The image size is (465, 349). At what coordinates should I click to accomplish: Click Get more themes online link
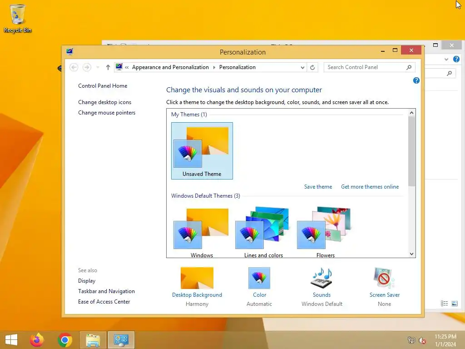370,187
